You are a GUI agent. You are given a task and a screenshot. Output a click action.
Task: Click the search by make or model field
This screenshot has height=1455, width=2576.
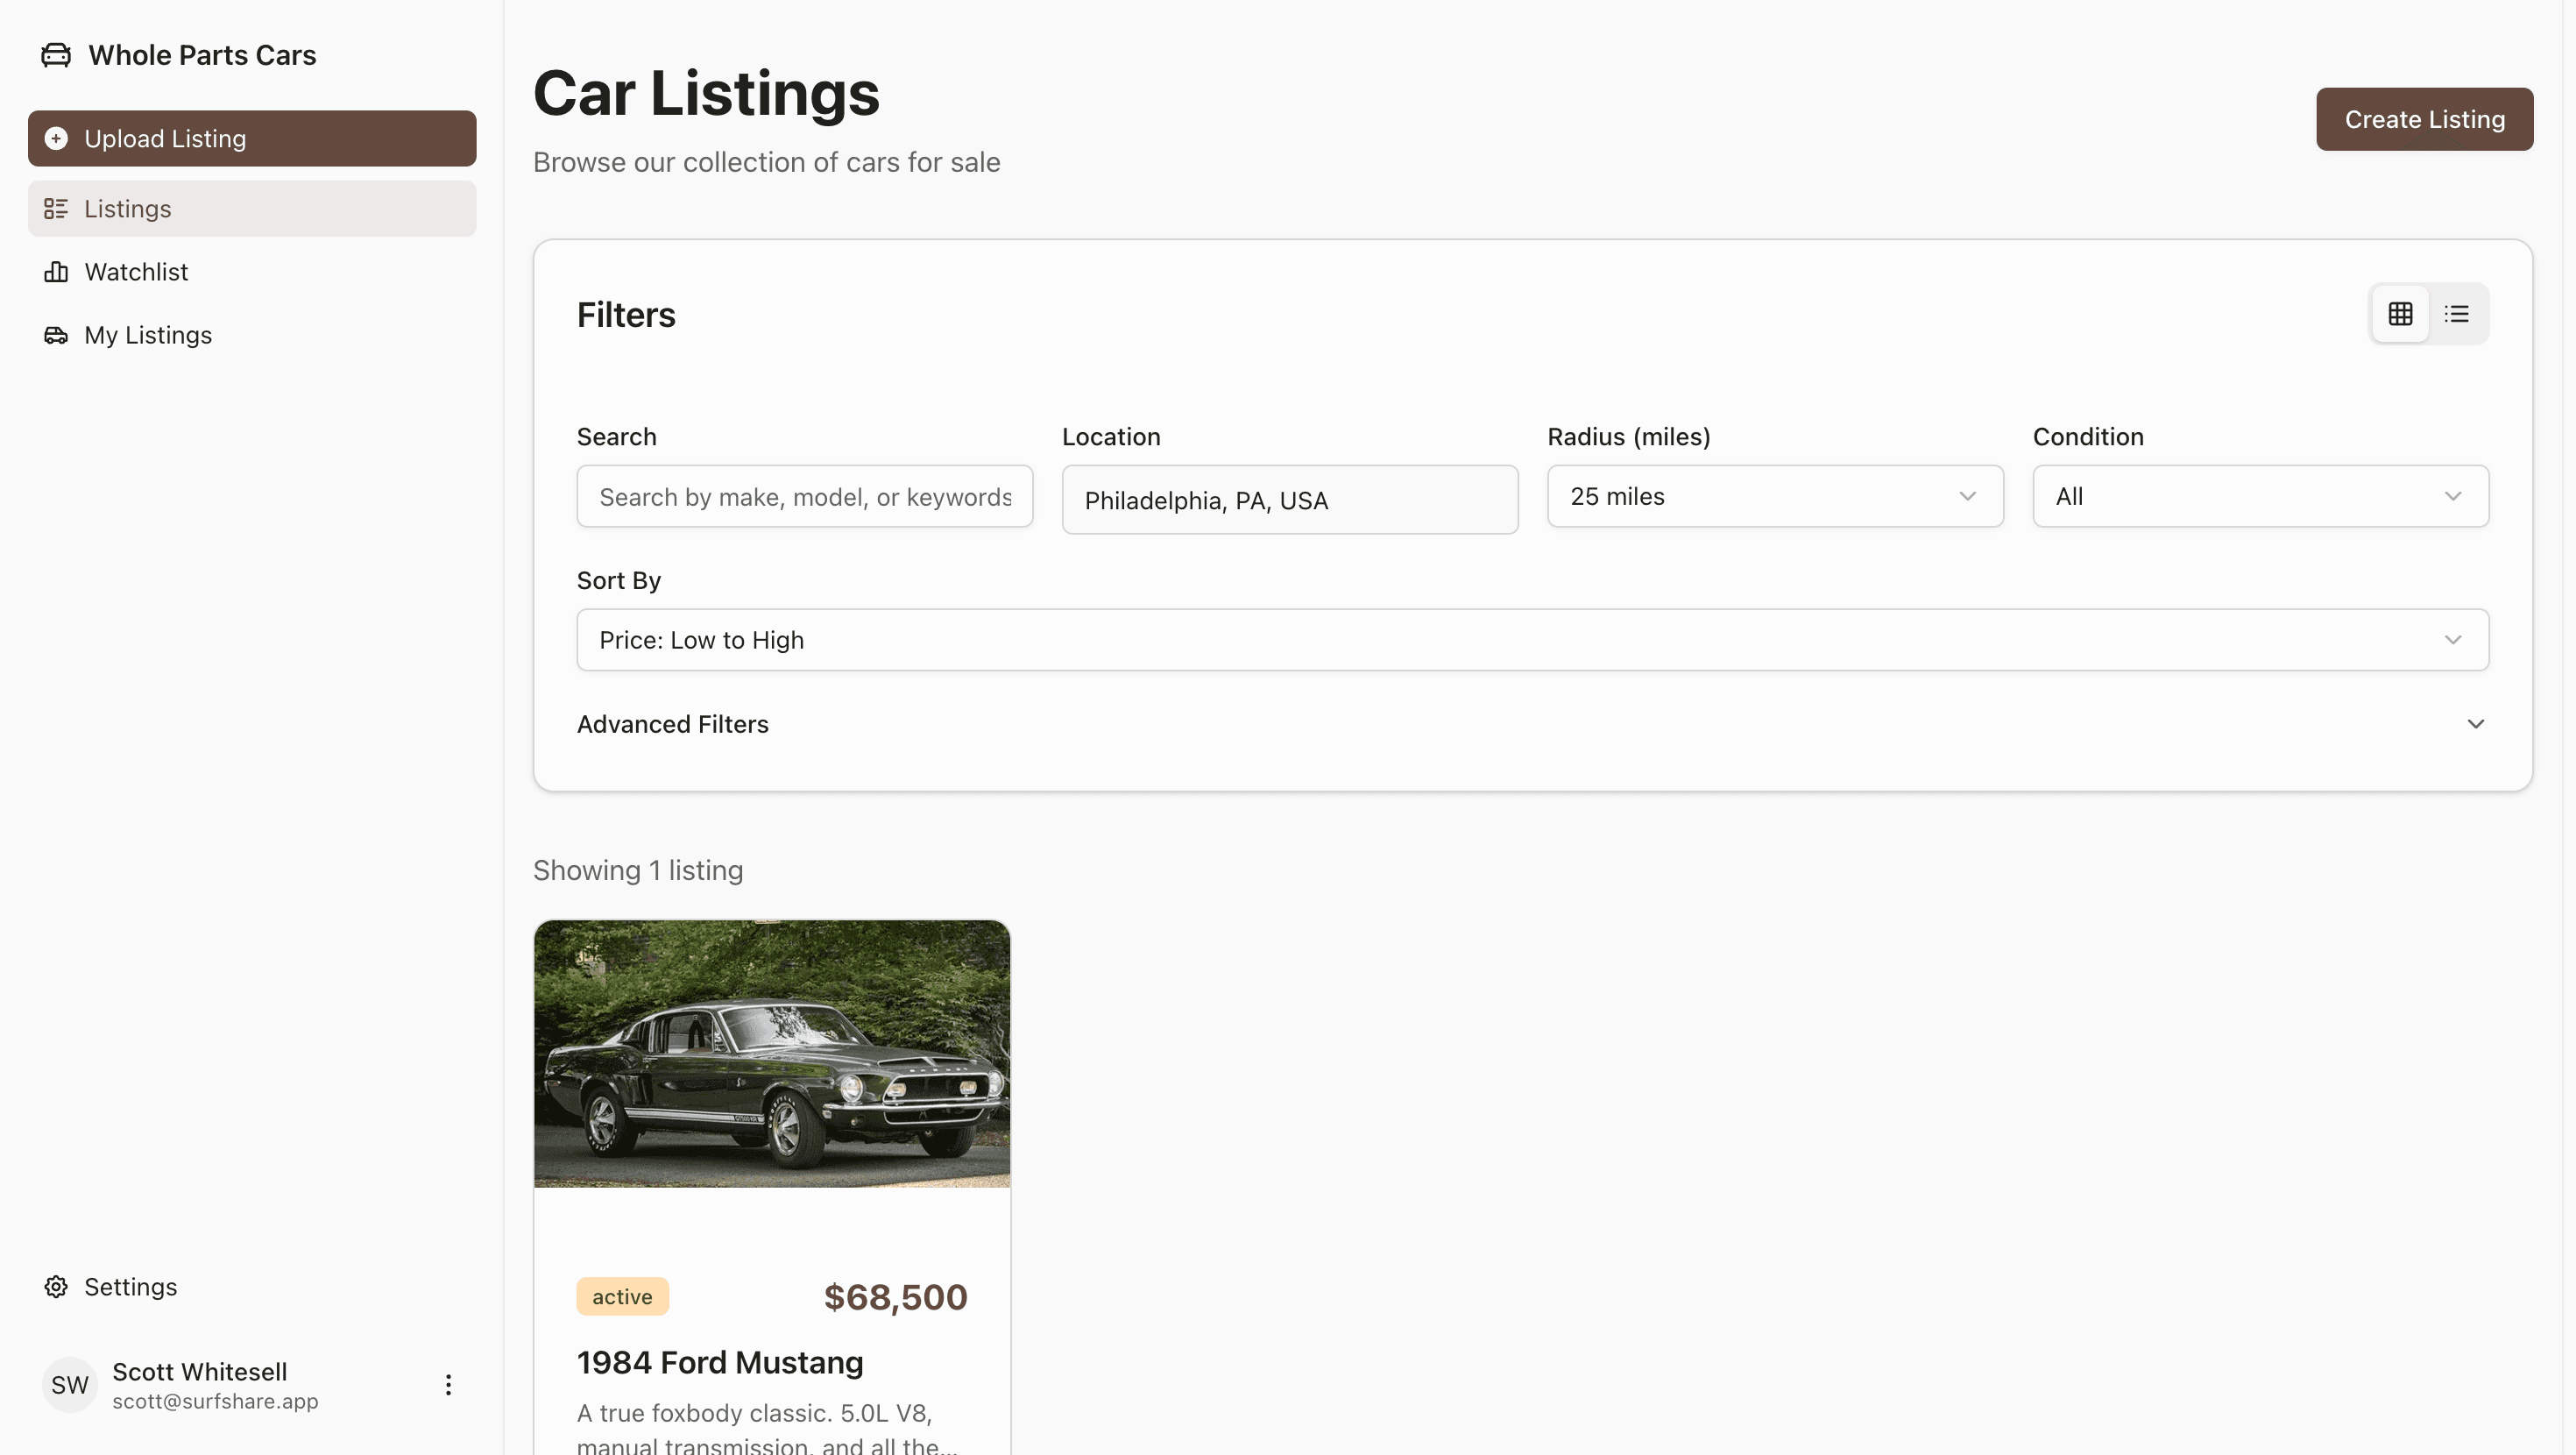(x=804, y=495)
